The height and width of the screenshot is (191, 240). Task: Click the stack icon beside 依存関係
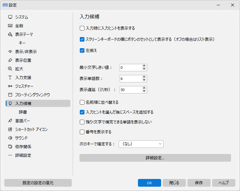[x=10, y=147]
